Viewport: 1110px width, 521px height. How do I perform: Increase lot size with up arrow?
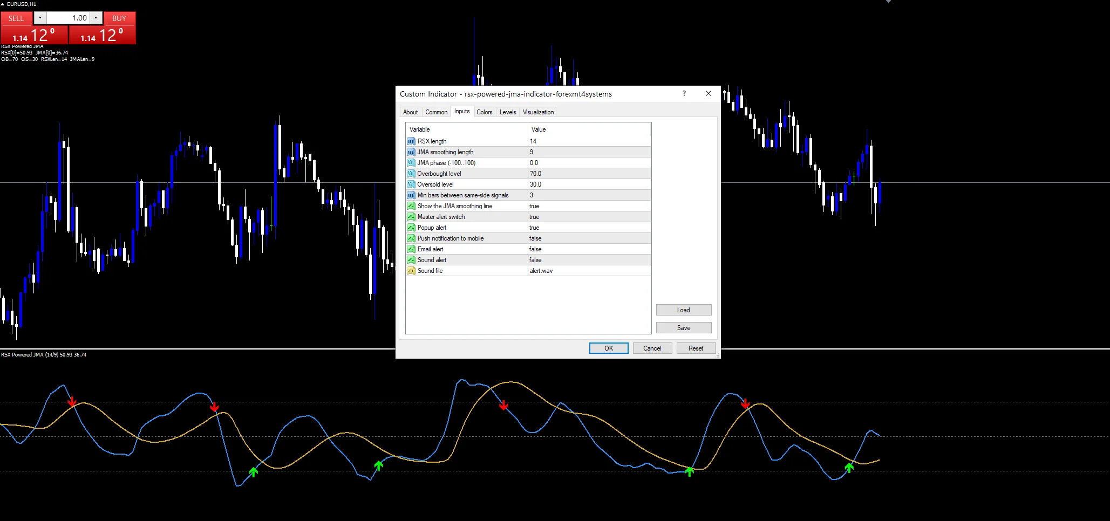(x=96, y=18)
